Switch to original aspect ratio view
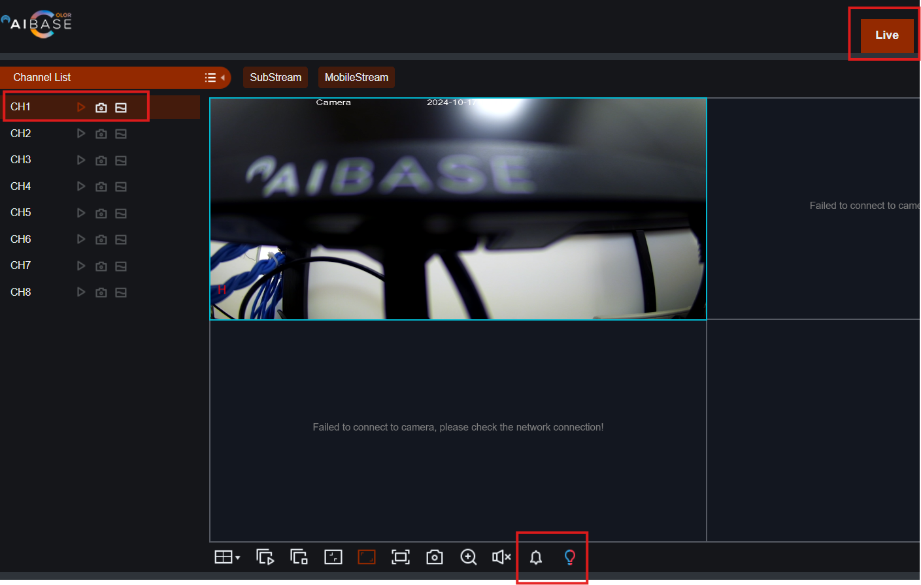921x585 pixels. [333, 557]
